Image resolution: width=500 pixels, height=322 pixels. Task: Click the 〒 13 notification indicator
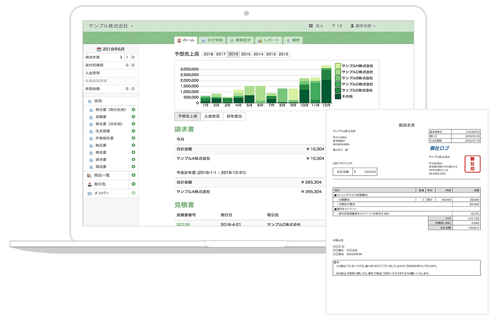[x=337, y=26]
